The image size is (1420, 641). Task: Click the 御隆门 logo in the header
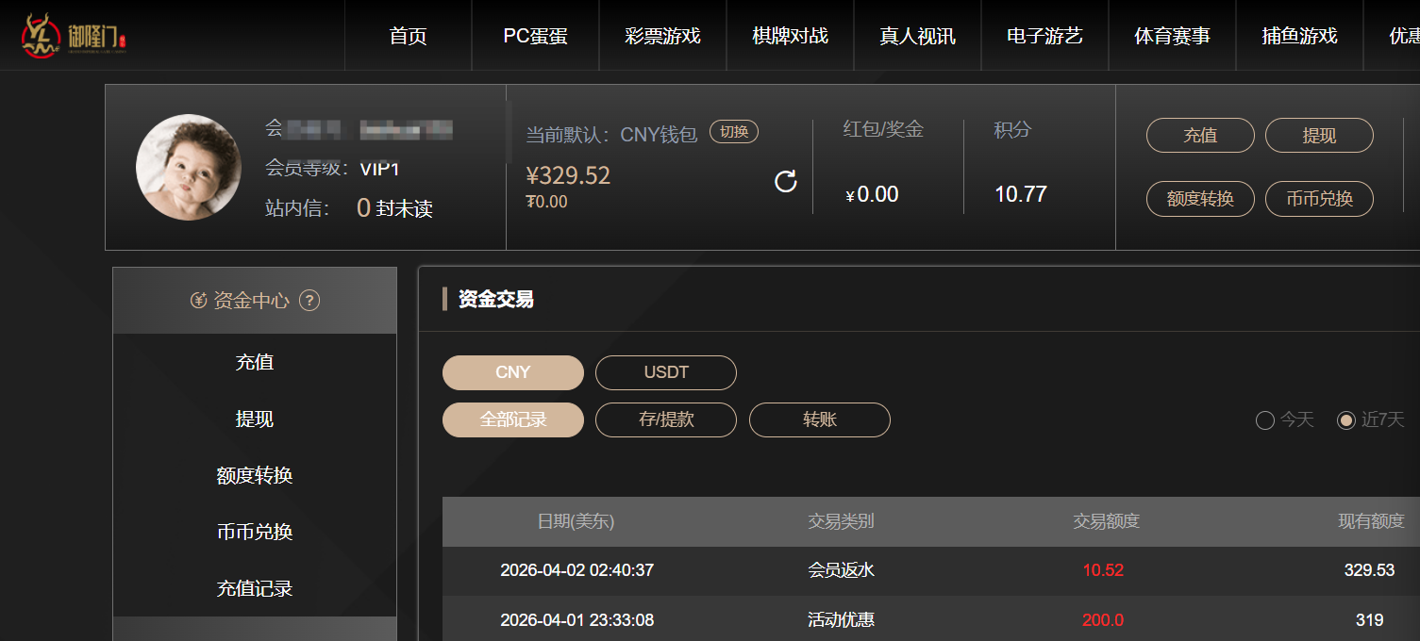click(74, 36)
